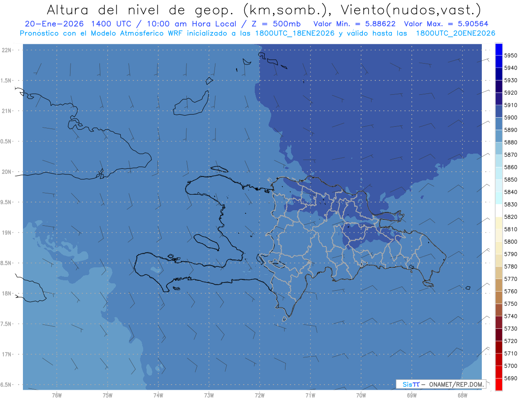The image size is (519, 401).
Task: Select "Valor Min. = 5.88622" text
Action: point(354,24)
